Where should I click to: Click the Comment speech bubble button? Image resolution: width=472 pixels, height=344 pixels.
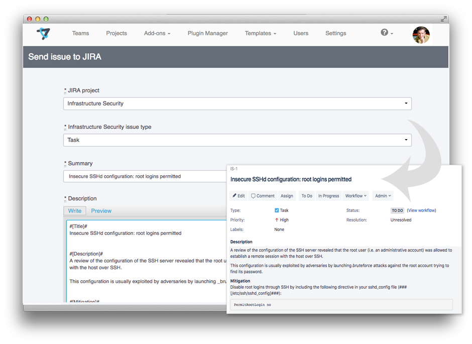point(263,196)
